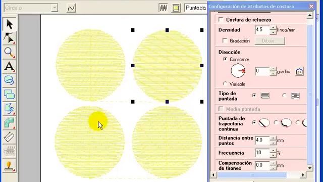323x182 pixels.
Task: Increase Distancia entre puntos value
Action: pos(273,138)
